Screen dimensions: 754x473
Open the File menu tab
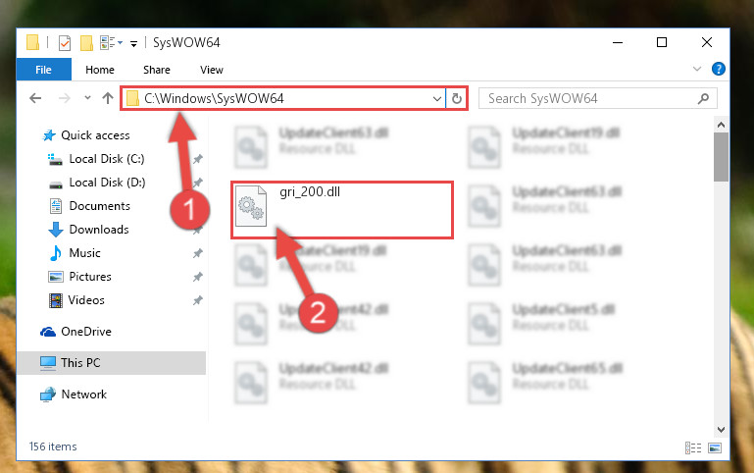tap(44, 70)
